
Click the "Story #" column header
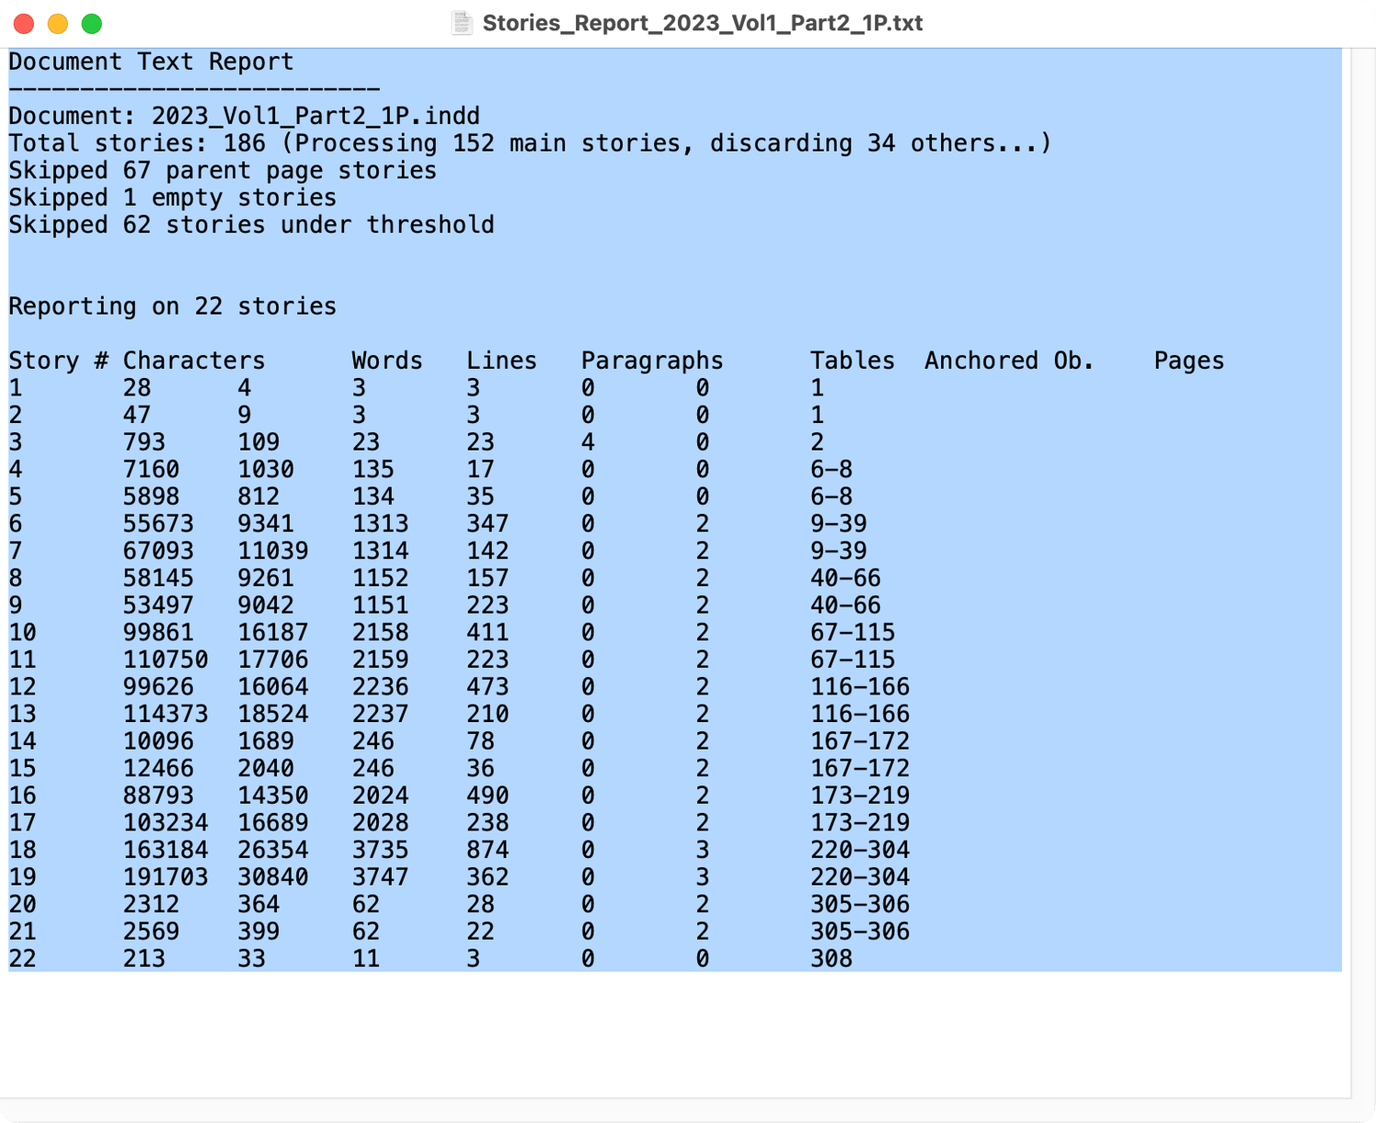click(x=59, y=361)
